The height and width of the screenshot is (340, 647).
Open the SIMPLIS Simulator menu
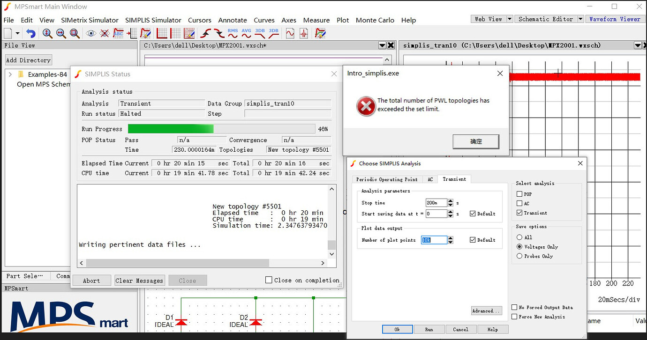click(153, 20)
